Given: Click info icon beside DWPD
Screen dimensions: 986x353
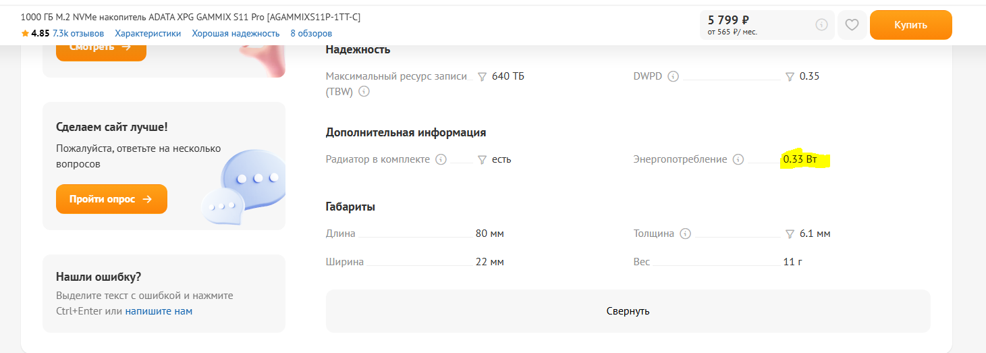Looking at the screenshot, I should [x=673, y=76].
